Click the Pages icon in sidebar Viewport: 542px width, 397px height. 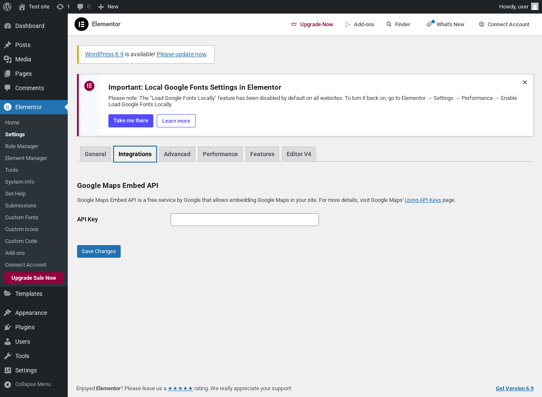coord(8,74)
